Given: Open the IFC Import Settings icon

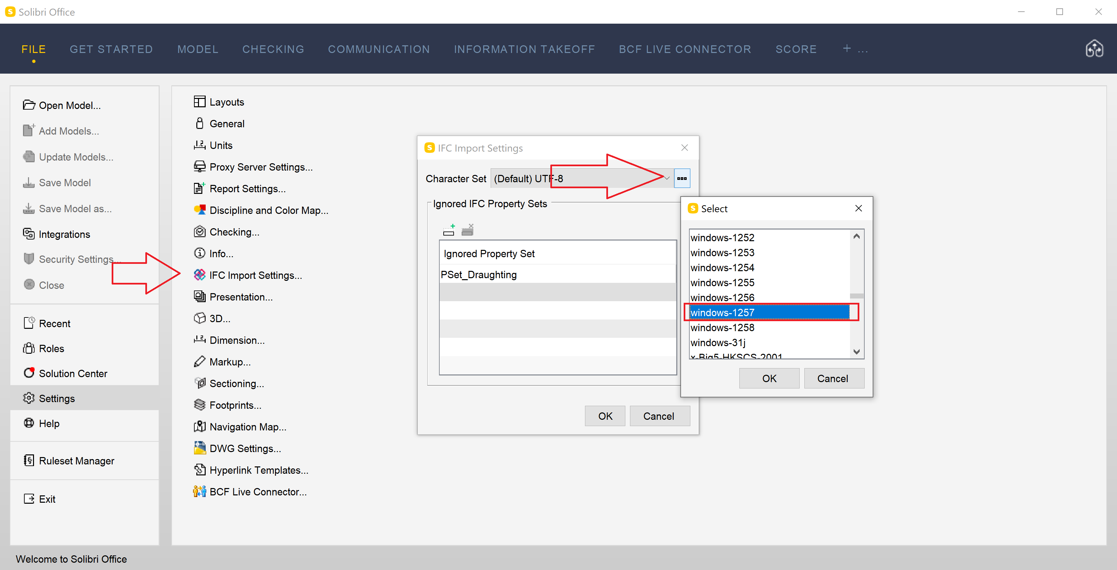Looking at the screenshot, I should coord(199,275).
